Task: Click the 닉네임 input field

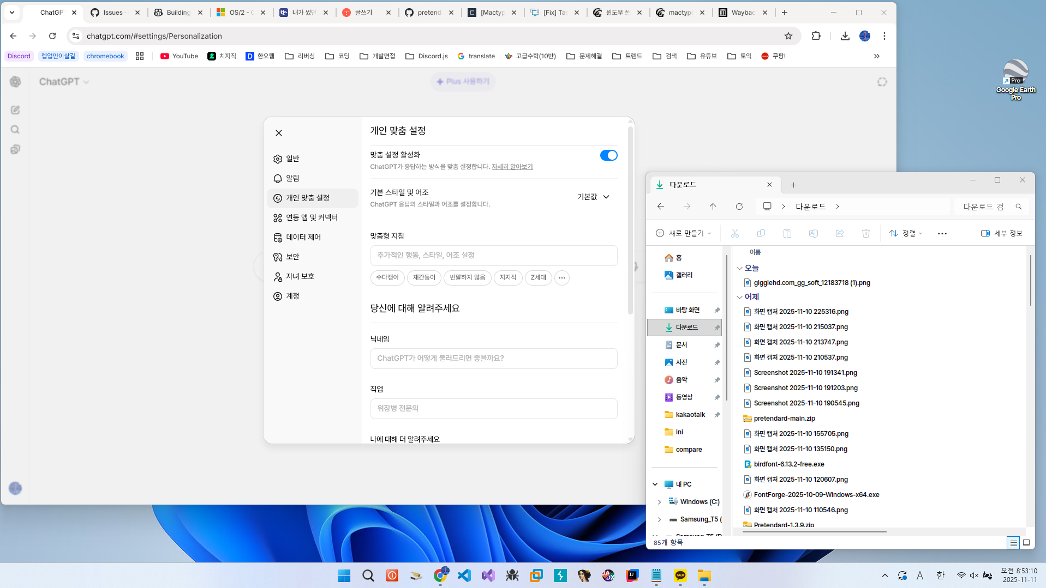Action: point(493,358)
